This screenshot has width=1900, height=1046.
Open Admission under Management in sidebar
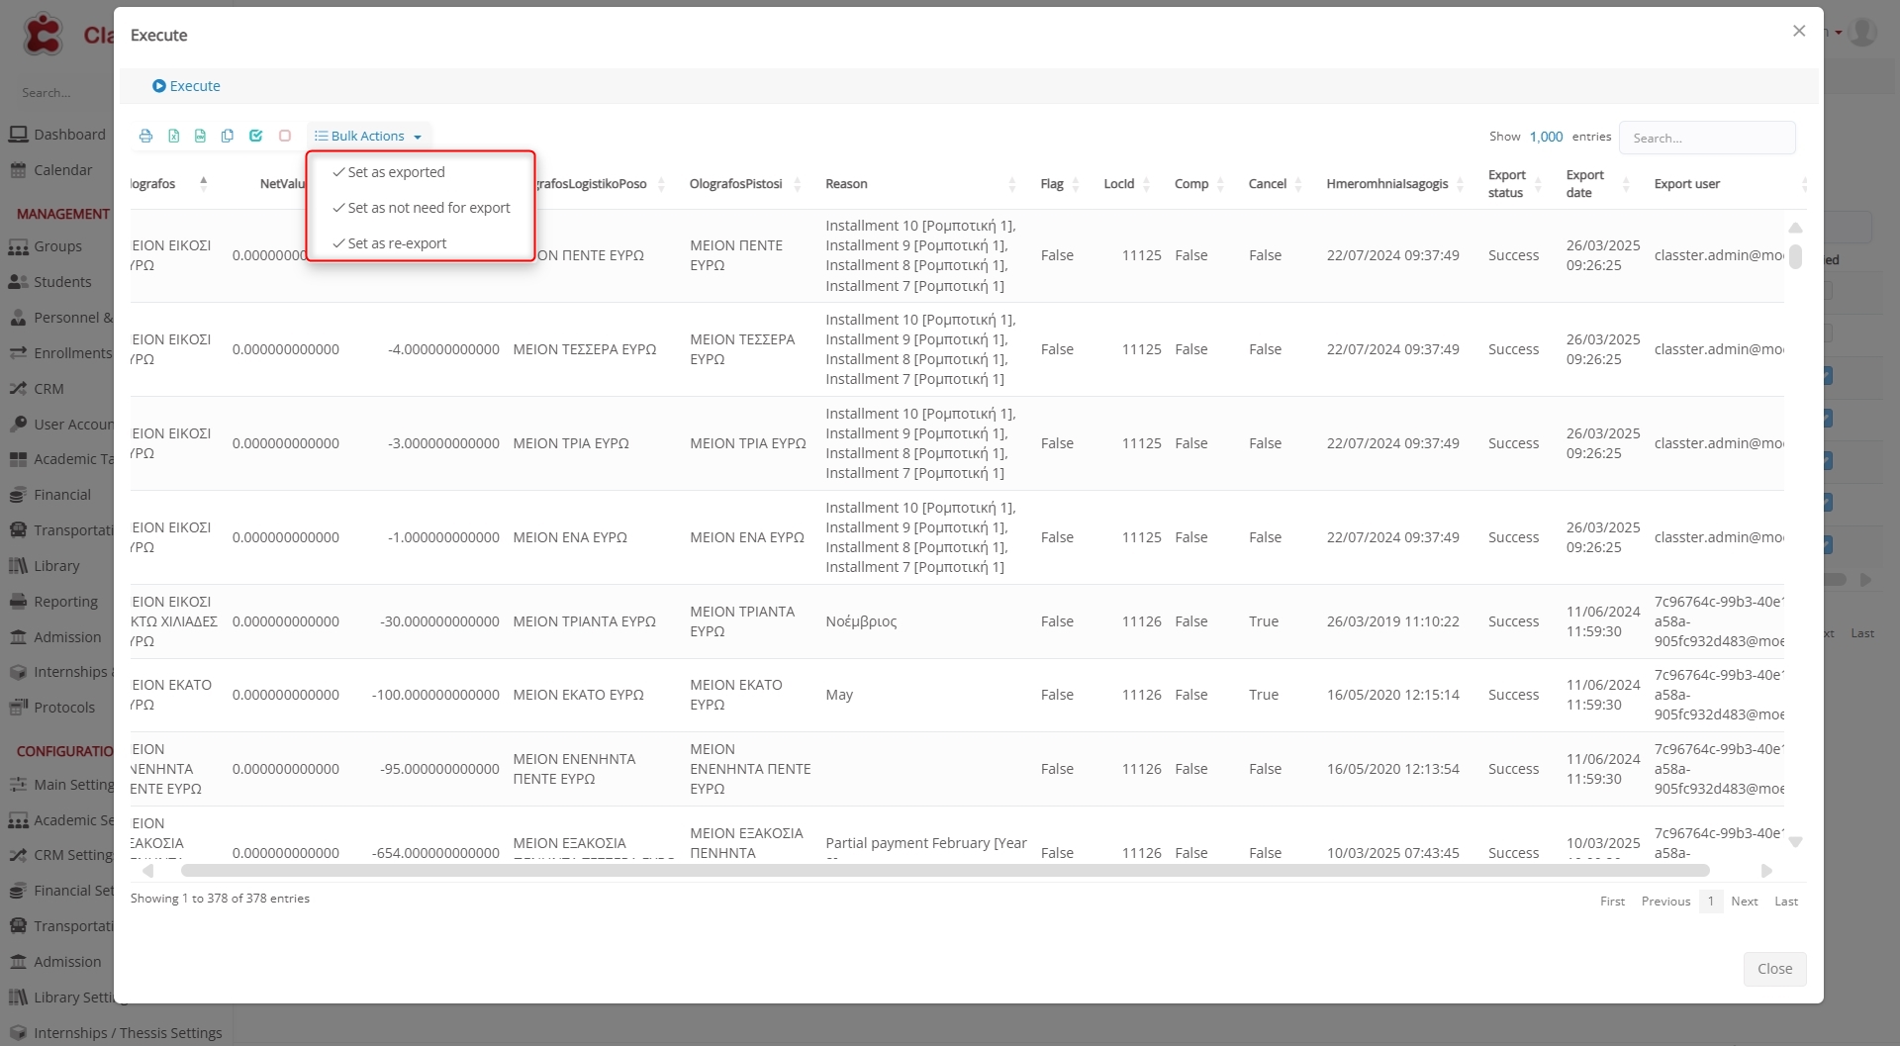point(55,637)
